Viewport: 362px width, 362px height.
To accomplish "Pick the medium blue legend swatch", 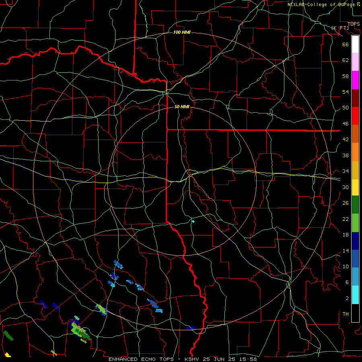I will coord(355,259).
